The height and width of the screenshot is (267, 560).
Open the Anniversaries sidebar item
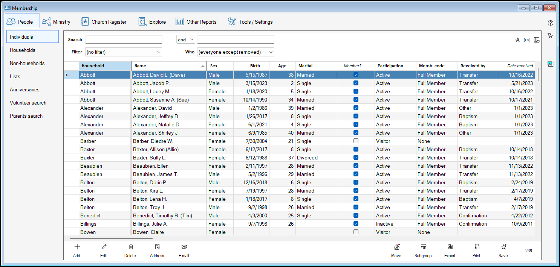(x=24, y=90)
